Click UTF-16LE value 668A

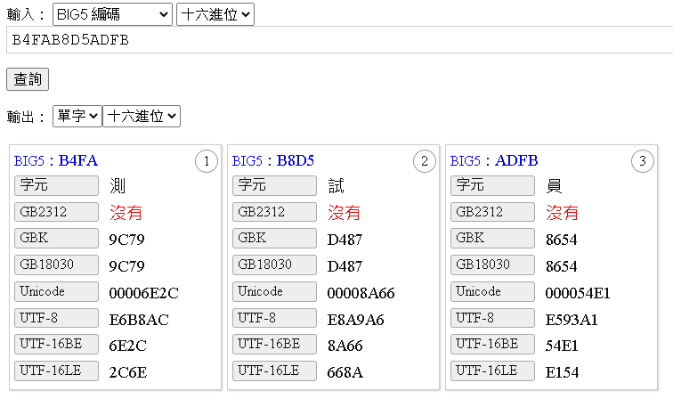pos(345,372)
